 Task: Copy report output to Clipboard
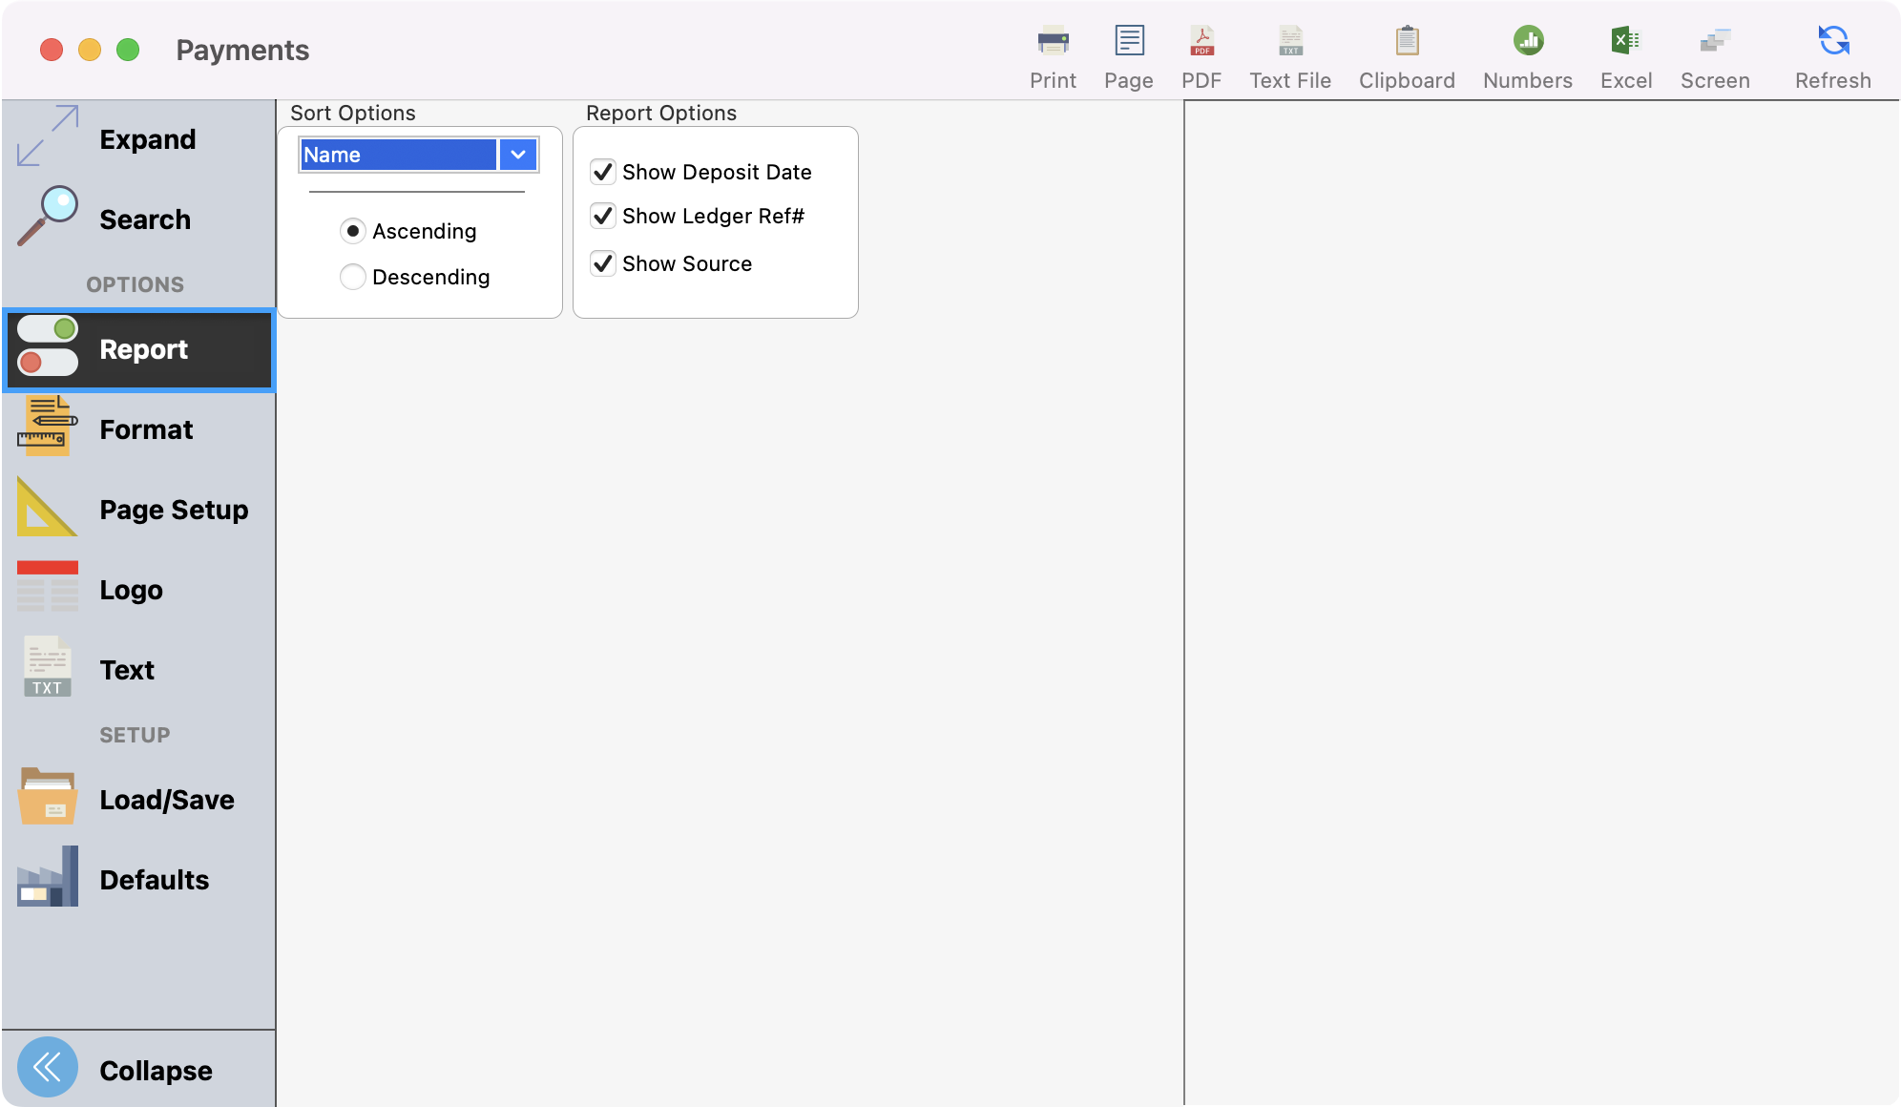(1406, 52)
